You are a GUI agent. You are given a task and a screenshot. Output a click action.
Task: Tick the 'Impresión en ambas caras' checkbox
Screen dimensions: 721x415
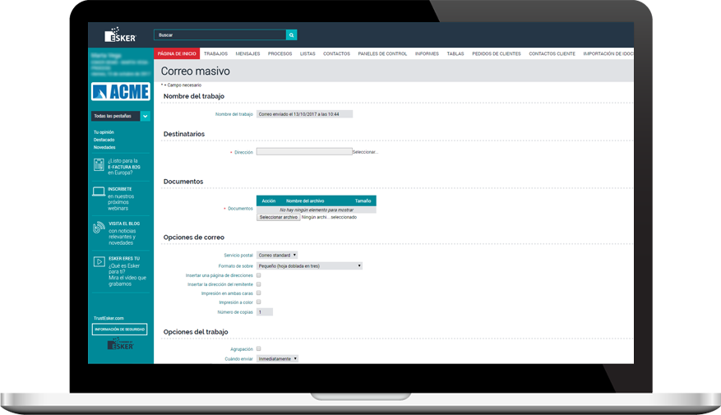(x=258, y=293)
